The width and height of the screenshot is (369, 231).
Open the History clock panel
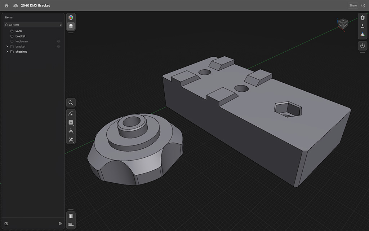tap(363, 46)
